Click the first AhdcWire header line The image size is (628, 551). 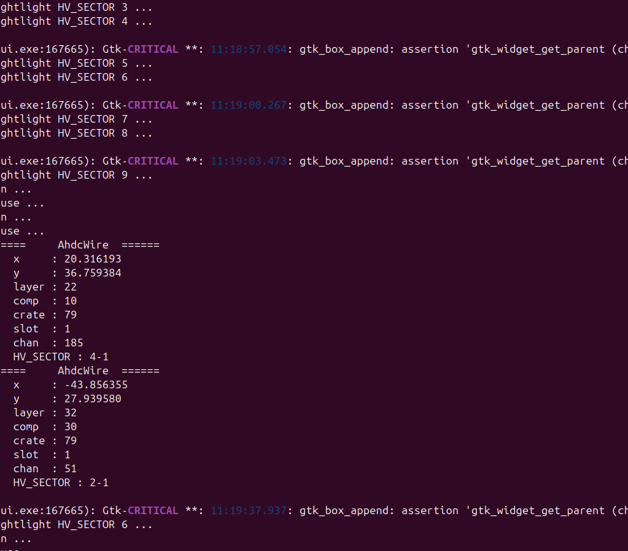(x=80, y=245)
